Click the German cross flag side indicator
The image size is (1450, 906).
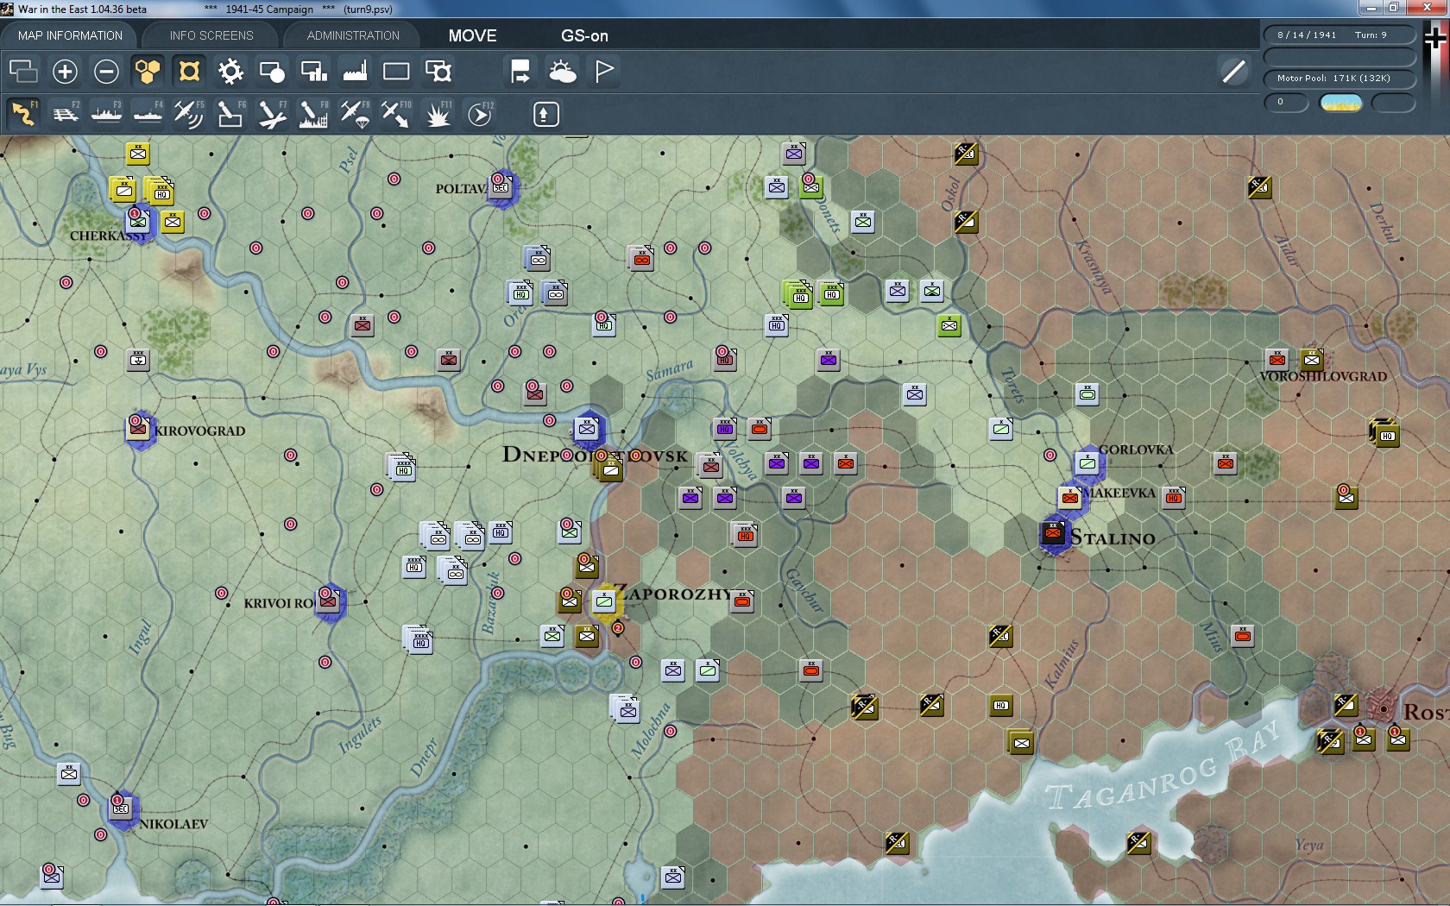pos(1434,39)
